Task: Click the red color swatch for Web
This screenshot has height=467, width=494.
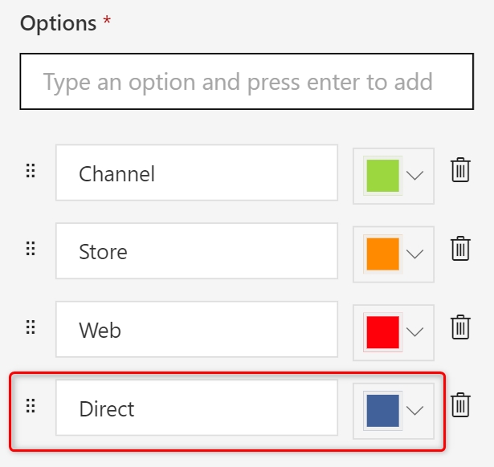Action: (x=382, y=331)
